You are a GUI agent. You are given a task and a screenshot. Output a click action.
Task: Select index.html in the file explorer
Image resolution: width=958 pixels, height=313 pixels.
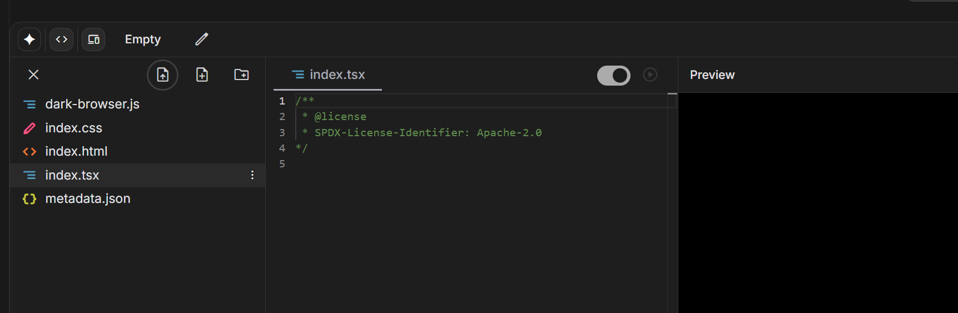pos(76,151)
